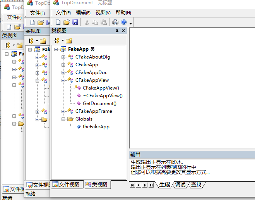This screenshot has height=200, width=255.
Task: Click the 输出 panel title bar
Action: (192, 154)
